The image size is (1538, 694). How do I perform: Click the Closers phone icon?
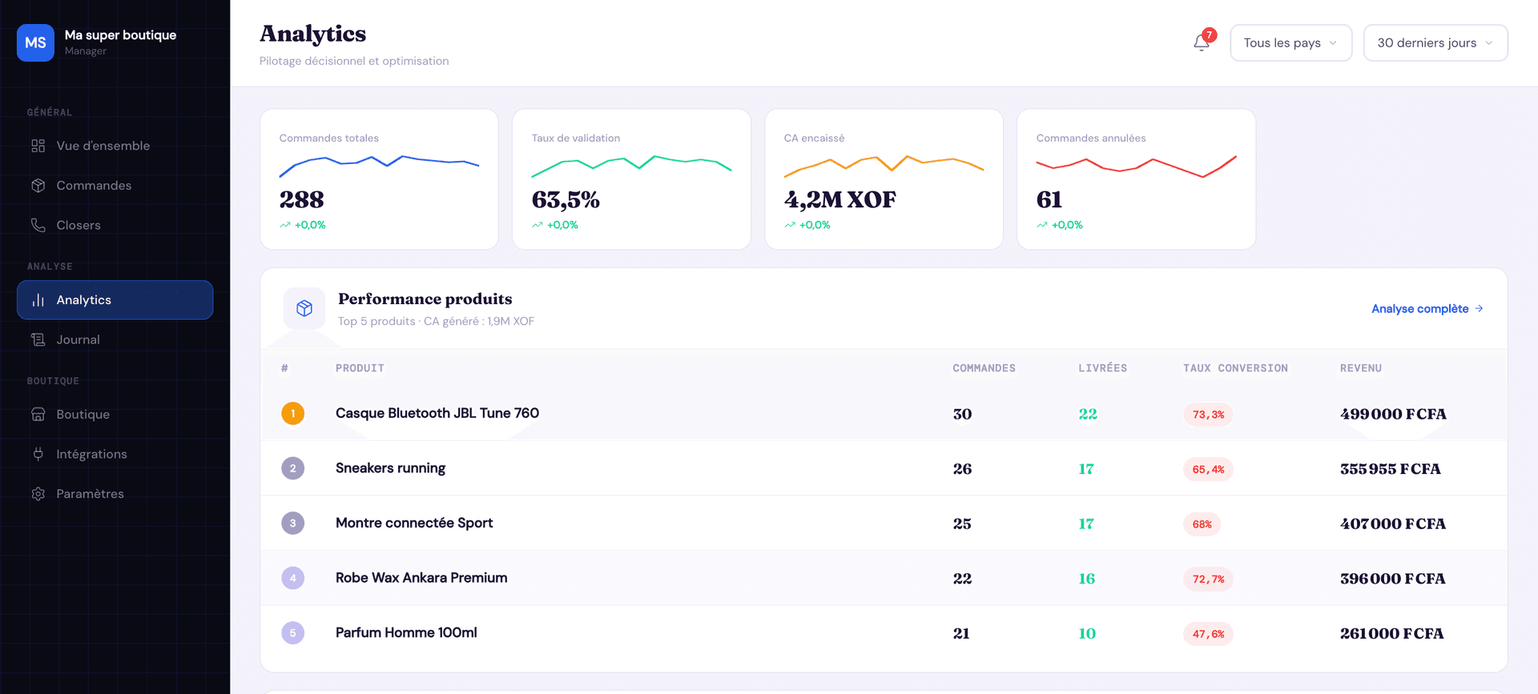38,225
